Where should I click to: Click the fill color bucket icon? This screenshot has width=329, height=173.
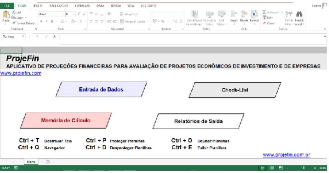73,21
